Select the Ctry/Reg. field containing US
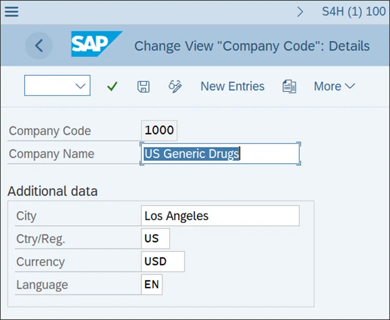 tap(155, 238)
